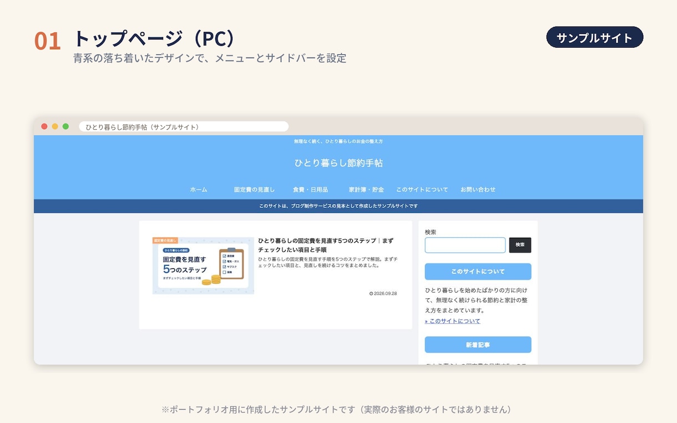Click the ひとり暮らし節約手帖 site title
677x423 pixels.
(x=338, y=163)
